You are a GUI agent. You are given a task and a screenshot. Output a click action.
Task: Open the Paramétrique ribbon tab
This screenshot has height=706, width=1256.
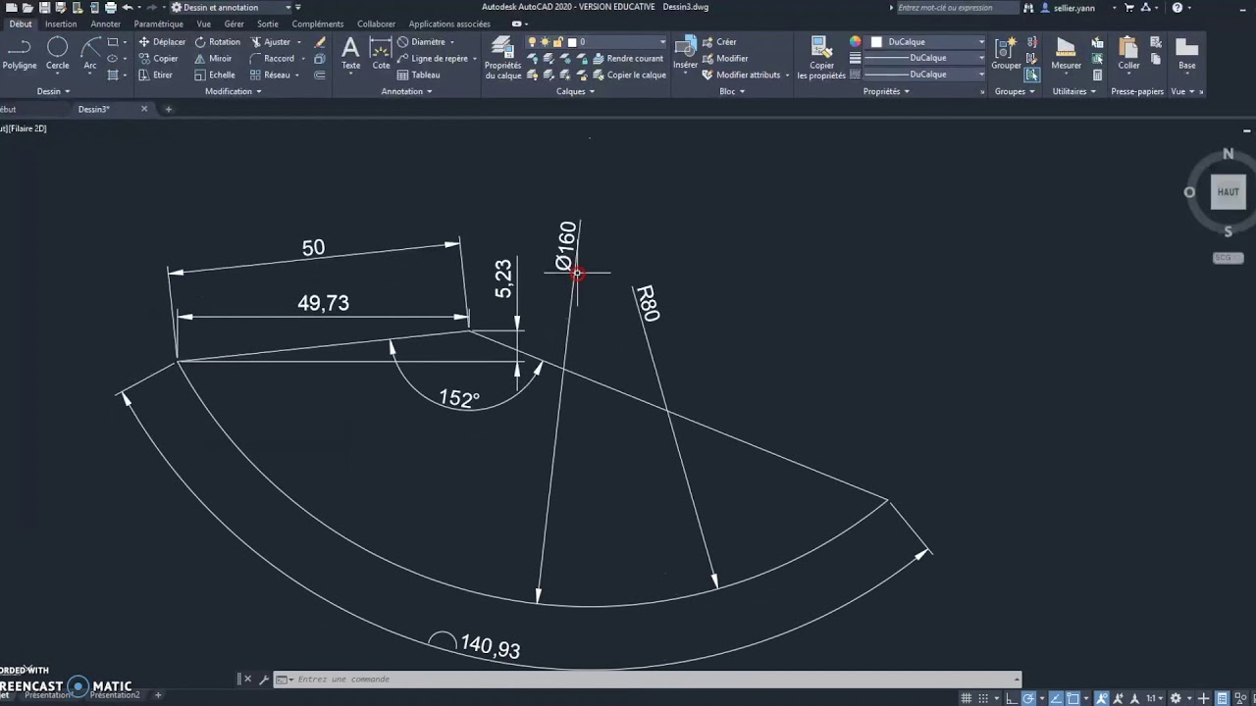158,24
